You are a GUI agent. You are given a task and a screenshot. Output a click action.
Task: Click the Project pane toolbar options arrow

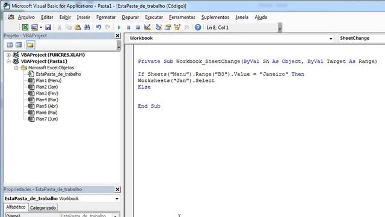coord(119,46)
